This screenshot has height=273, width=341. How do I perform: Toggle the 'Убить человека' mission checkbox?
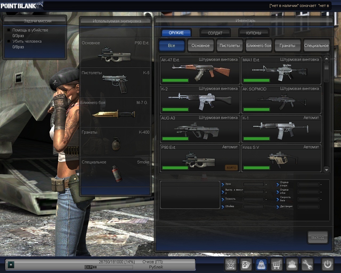[9, 41]
